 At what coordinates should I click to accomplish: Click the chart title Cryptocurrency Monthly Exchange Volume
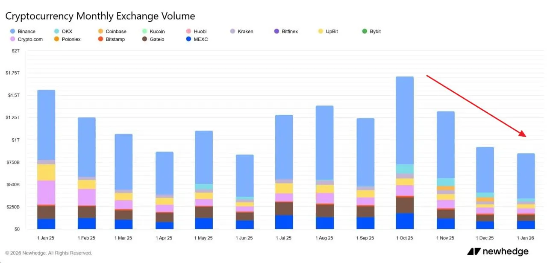click(100, 16)
